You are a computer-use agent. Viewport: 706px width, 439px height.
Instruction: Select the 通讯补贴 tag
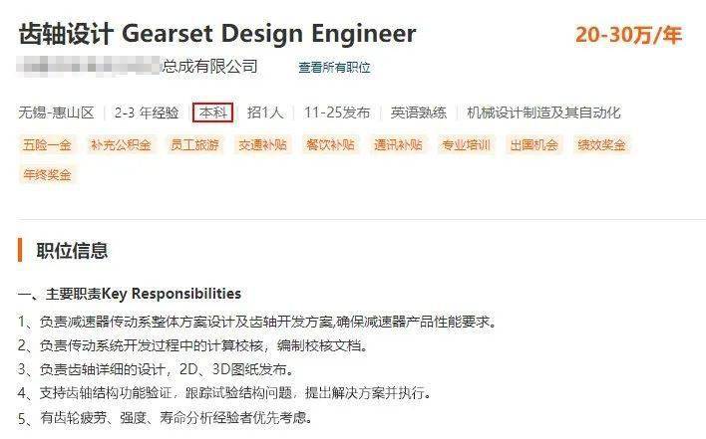pos(398,144)
